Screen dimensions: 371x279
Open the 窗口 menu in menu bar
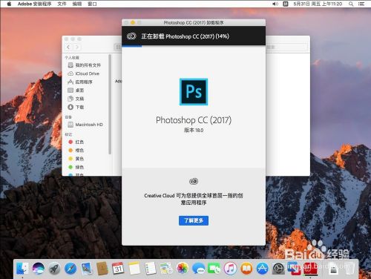[x=92, y=4]
